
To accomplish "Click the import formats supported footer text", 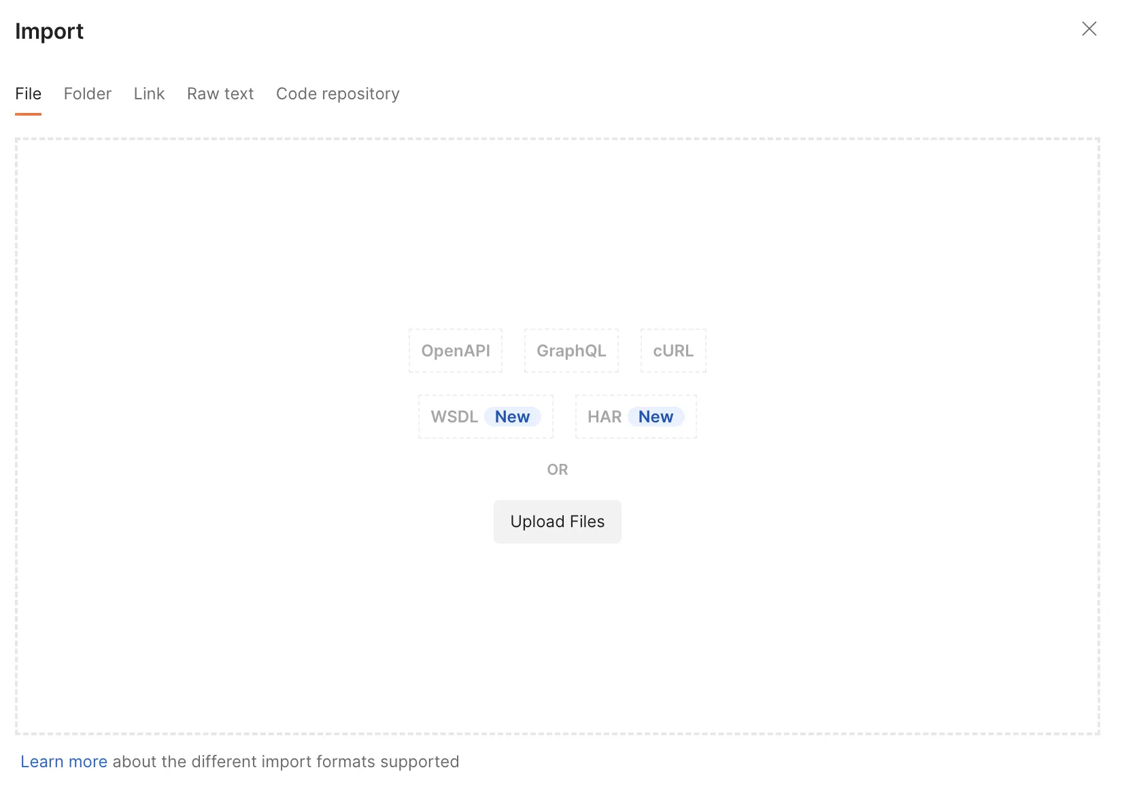I will pos(286,762).
